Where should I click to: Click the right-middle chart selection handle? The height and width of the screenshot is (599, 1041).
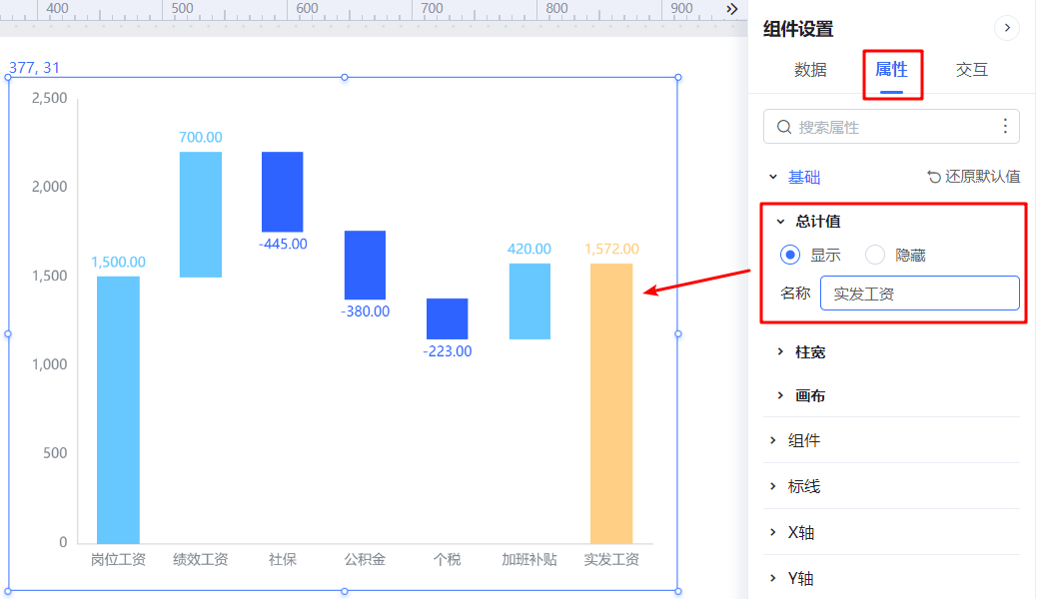pyautogui.click(x=677, y=333)
